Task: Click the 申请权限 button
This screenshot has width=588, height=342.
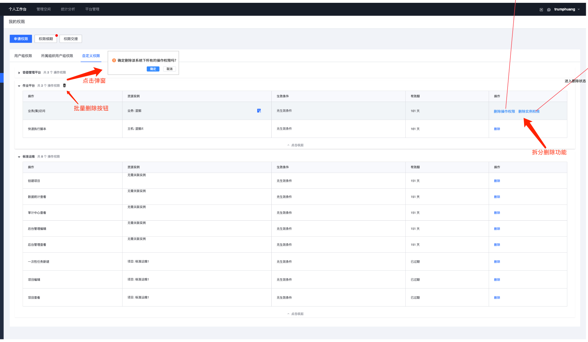Action: point(21,39)
